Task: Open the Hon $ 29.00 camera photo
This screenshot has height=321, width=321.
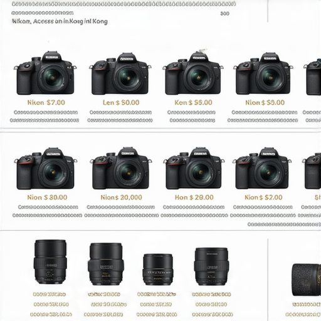Action: [x=194, y=169]
